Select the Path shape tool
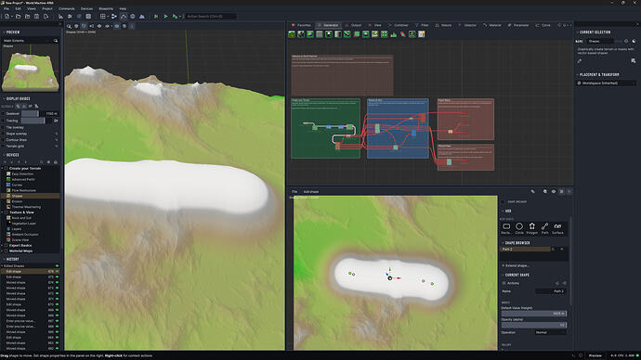The height and width of the screenshot is (360, 641). click(x=545, y=228)
